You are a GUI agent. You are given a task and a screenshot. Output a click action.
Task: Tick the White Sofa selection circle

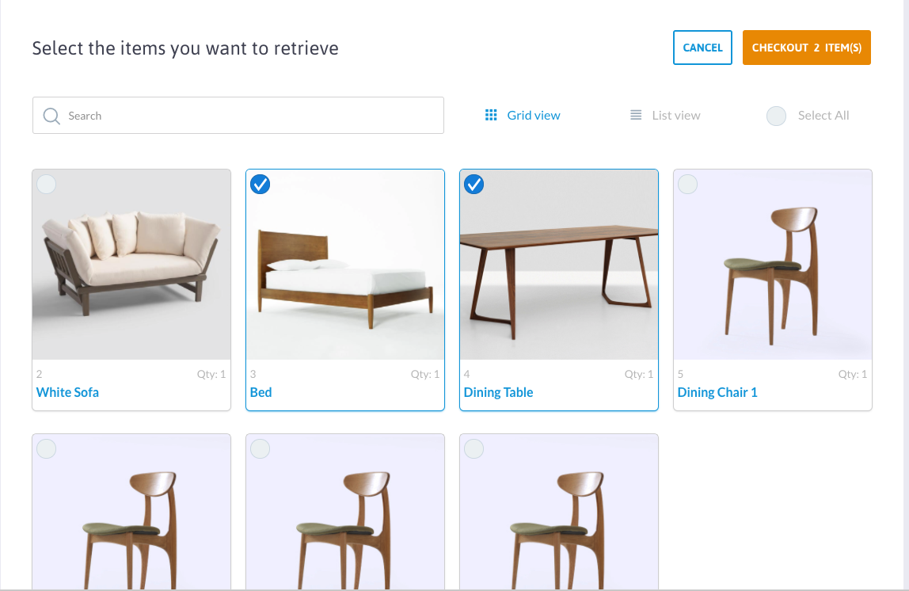47,185
